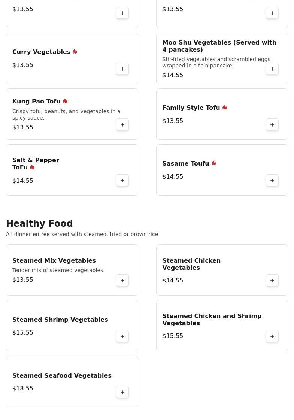Open the Kung Pao Tofu item title
Image resolution: width=294 pixels, height=420 pixels.
click(36, 102)
